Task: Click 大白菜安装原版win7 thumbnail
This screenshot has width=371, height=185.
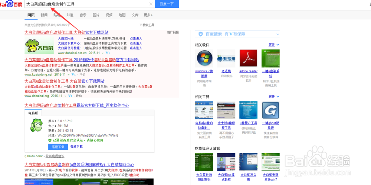Action: coord(270,162)
